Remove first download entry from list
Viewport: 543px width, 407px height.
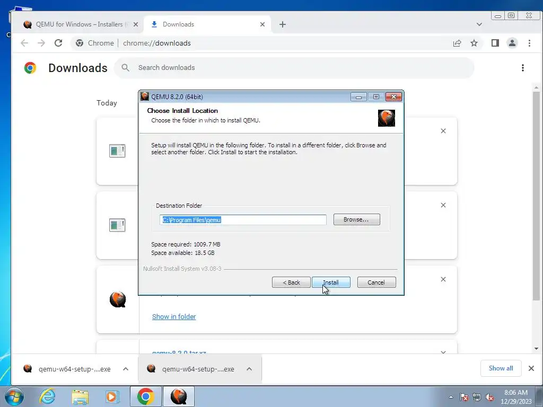443,131
